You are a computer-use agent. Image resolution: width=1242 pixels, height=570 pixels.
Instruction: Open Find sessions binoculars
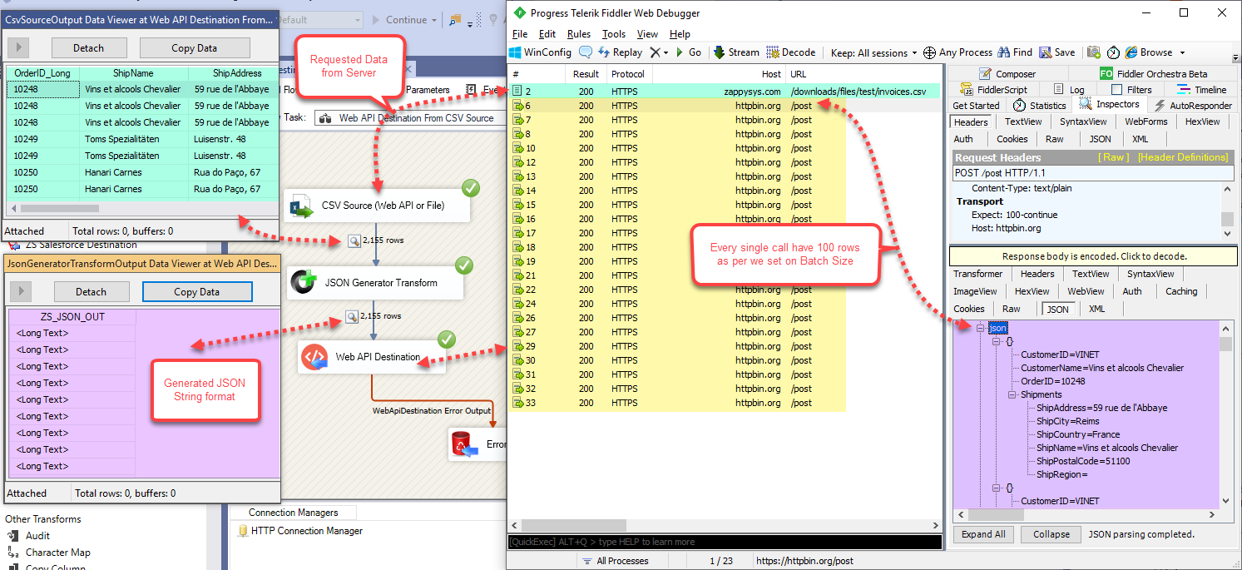click(x=1015, y=52)
